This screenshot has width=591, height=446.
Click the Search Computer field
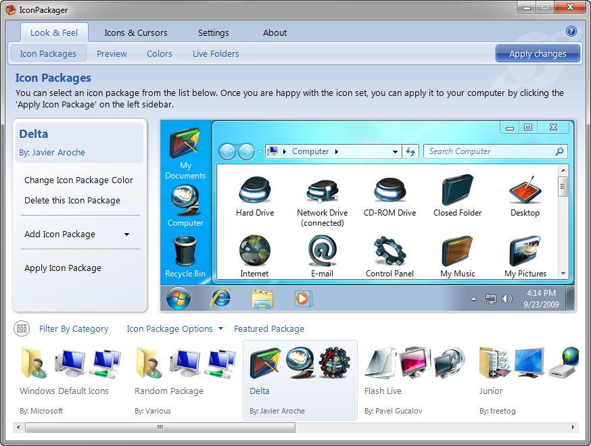pyautogui.click(x=490, y=152)
